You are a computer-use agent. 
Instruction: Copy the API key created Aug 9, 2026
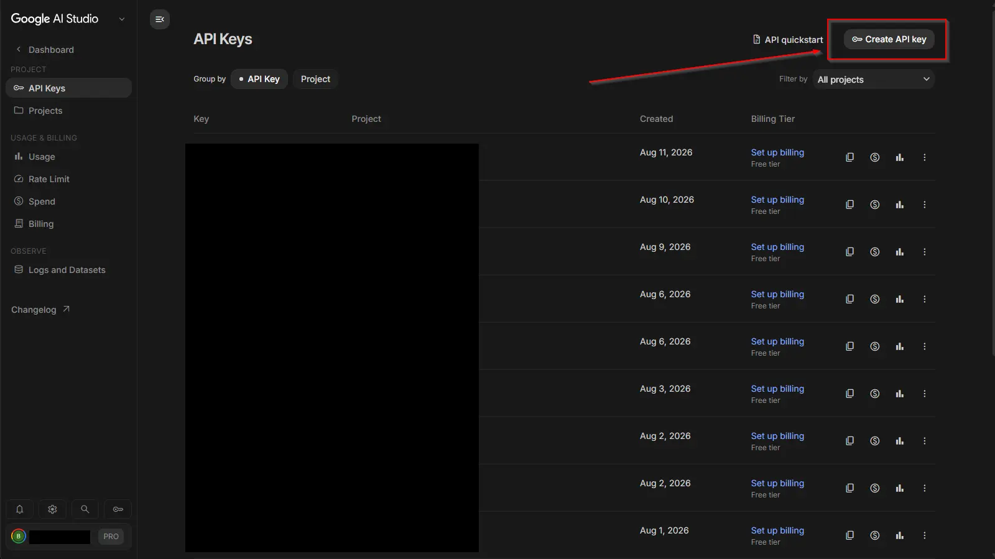(849, 252)
